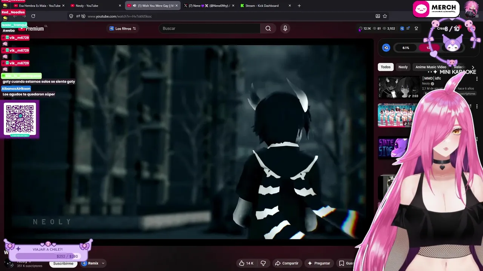Open the tracking protection shield icon
483x271 pixels.
(71, 16)
